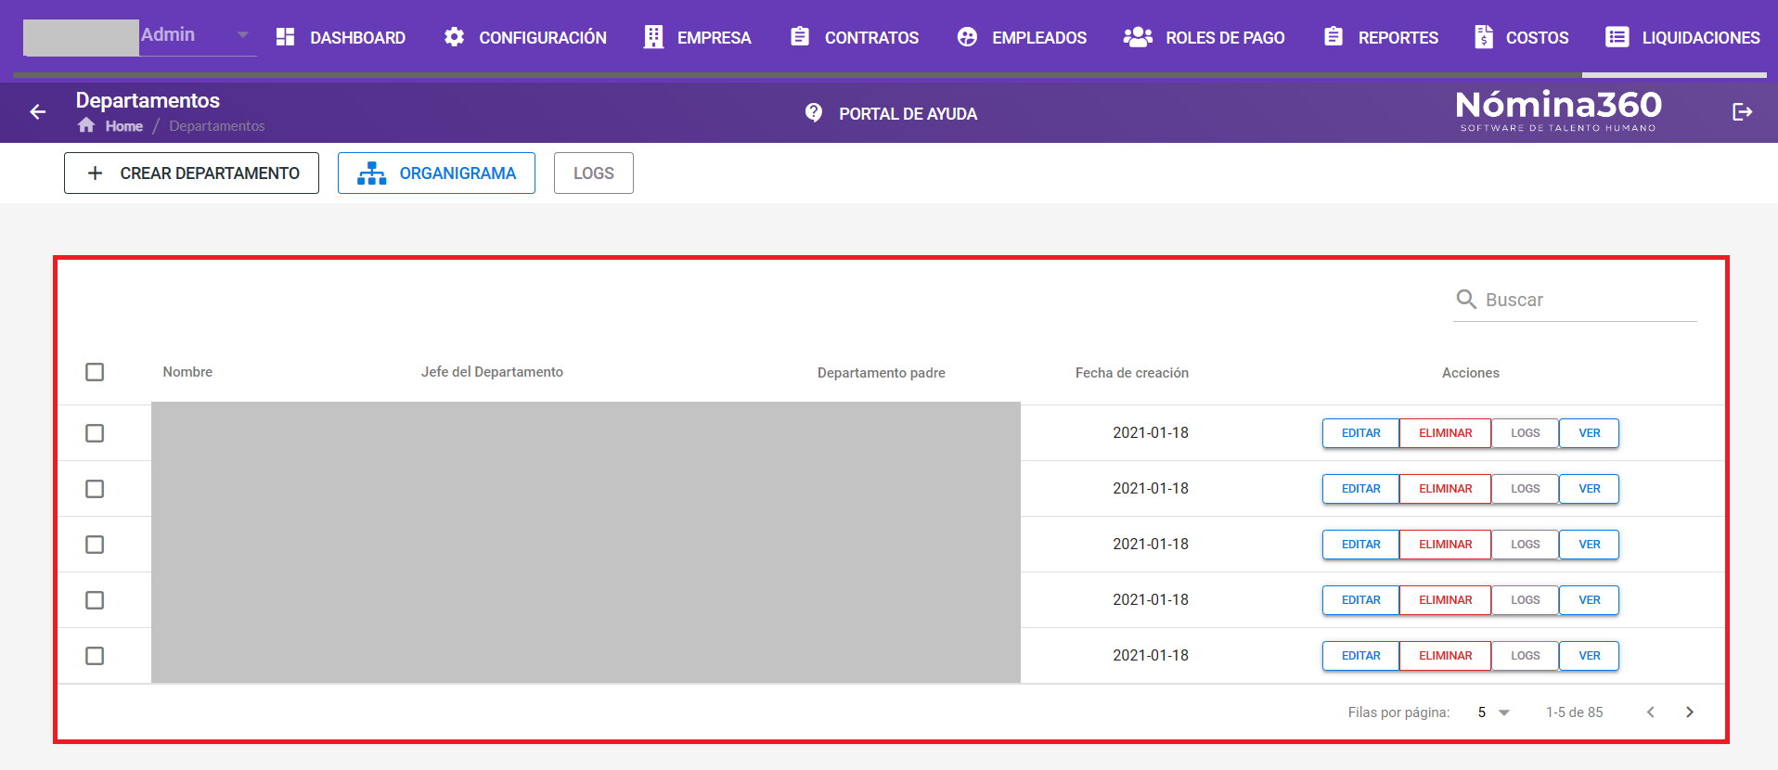Check the first department row checkbox
This screenshot has height=770, width=1778.
tap(95, 433)
